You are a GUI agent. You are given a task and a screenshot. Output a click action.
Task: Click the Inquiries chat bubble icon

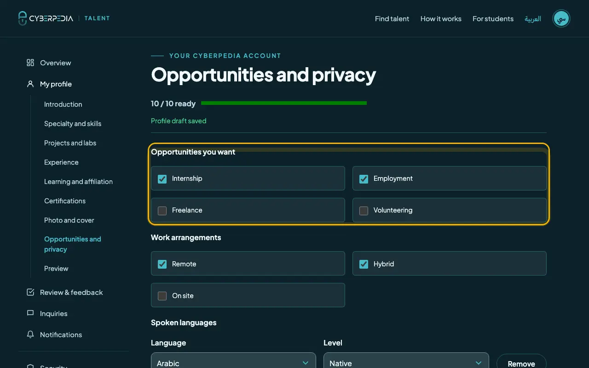pos(30,313)
